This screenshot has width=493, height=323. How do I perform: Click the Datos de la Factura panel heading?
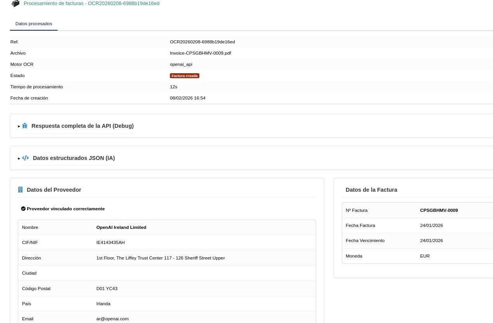click(371, 190)
